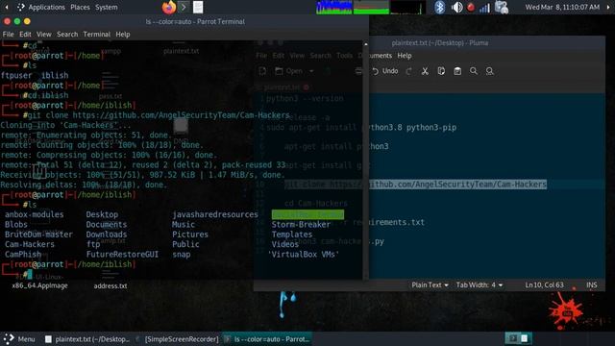The image size is (615, 346).
Task: Switch to plaintext.txt taskbar entry
Action: [x=87, y=339]
